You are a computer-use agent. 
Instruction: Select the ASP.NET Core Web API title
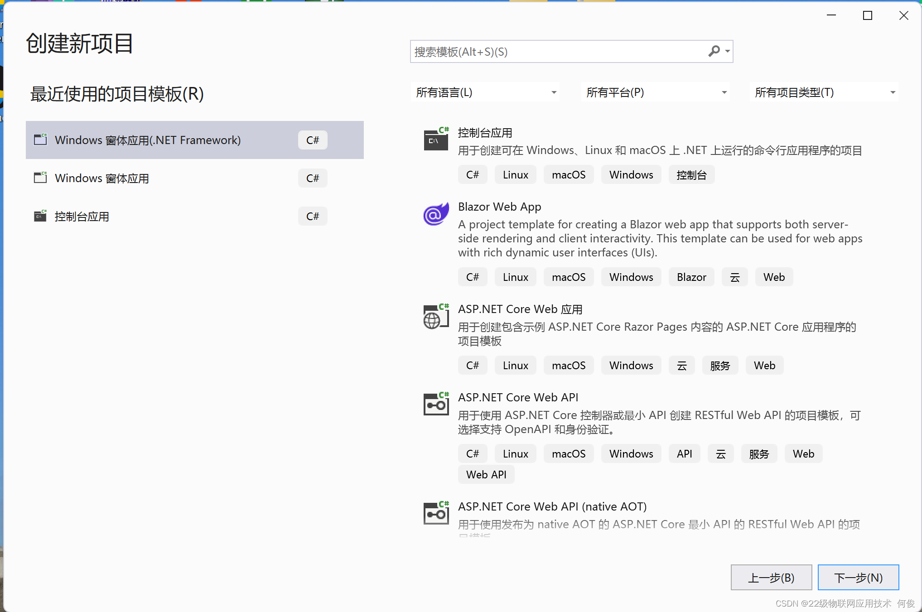click(518, 397)
